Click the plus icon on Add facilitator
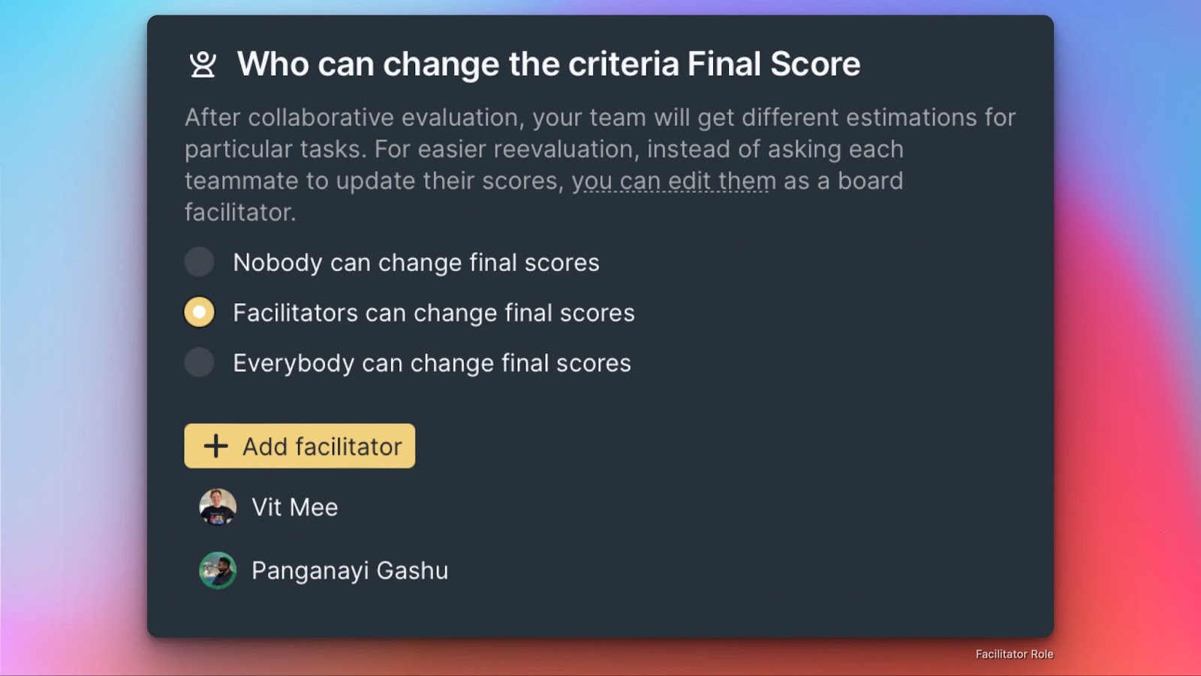This screenshot has width=1201, height=676. [x=215, y=446]
